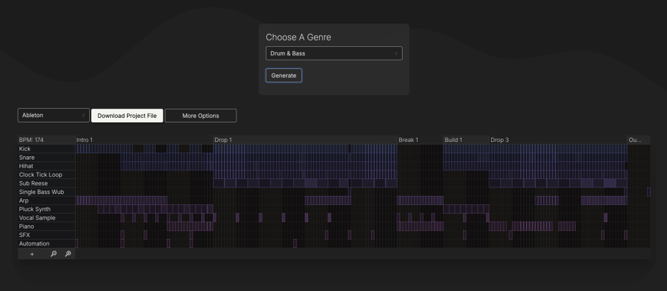Select the Kick track label
This screenshot has width=667, height=291.
click(25, 149)
